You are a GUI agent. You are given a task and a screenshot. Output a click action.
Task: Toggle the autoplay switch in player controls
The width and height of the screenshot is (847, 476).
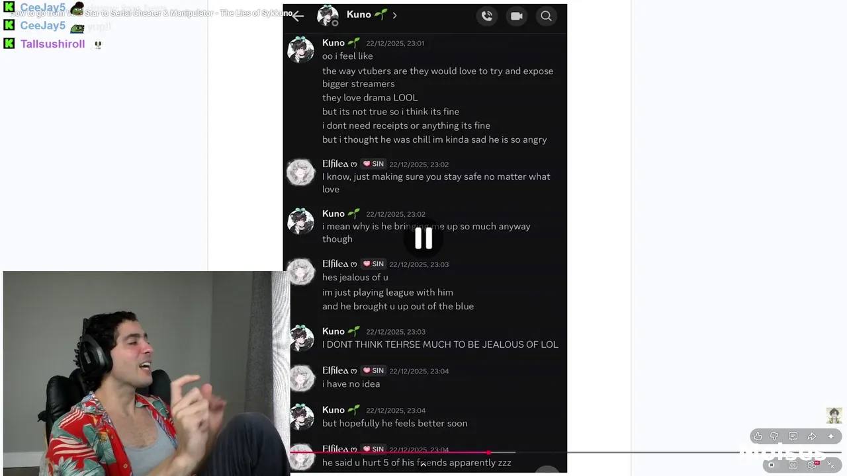[x=772, y=465]
